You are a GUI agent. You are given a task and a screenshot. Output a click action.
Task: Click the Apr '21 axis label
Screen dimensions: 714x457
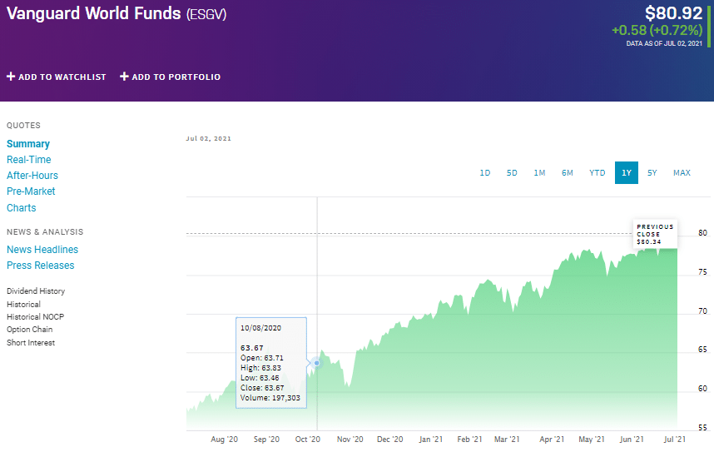click(552, 440)
